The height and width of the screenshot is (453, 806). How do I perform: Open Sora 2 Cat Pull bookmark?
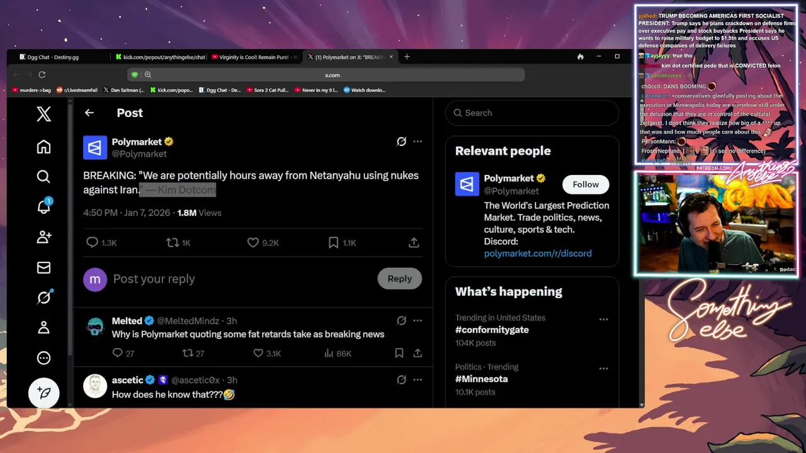(x=268, y=90)
